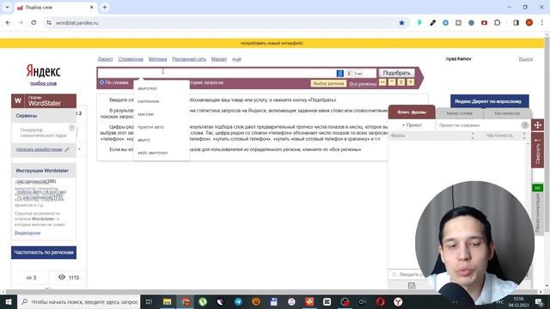Open the Рекламная сеть link
This screenshot has width=550, height=309.
[x=189, y=59]
